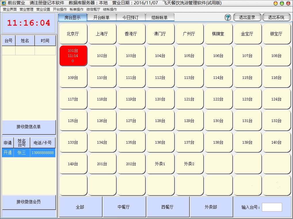Open the 微信餐厅 menu
The height and width of the screenshot is (219, 293).
click(93, 9)
